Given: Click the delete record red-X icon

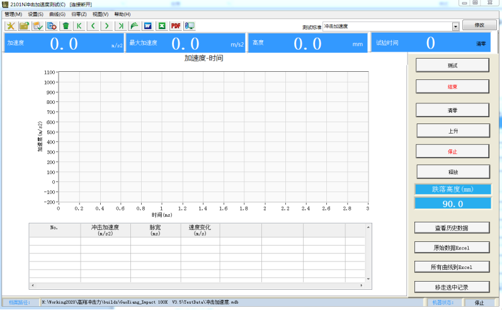Looking at the screenshot, I should pos(52,26).
